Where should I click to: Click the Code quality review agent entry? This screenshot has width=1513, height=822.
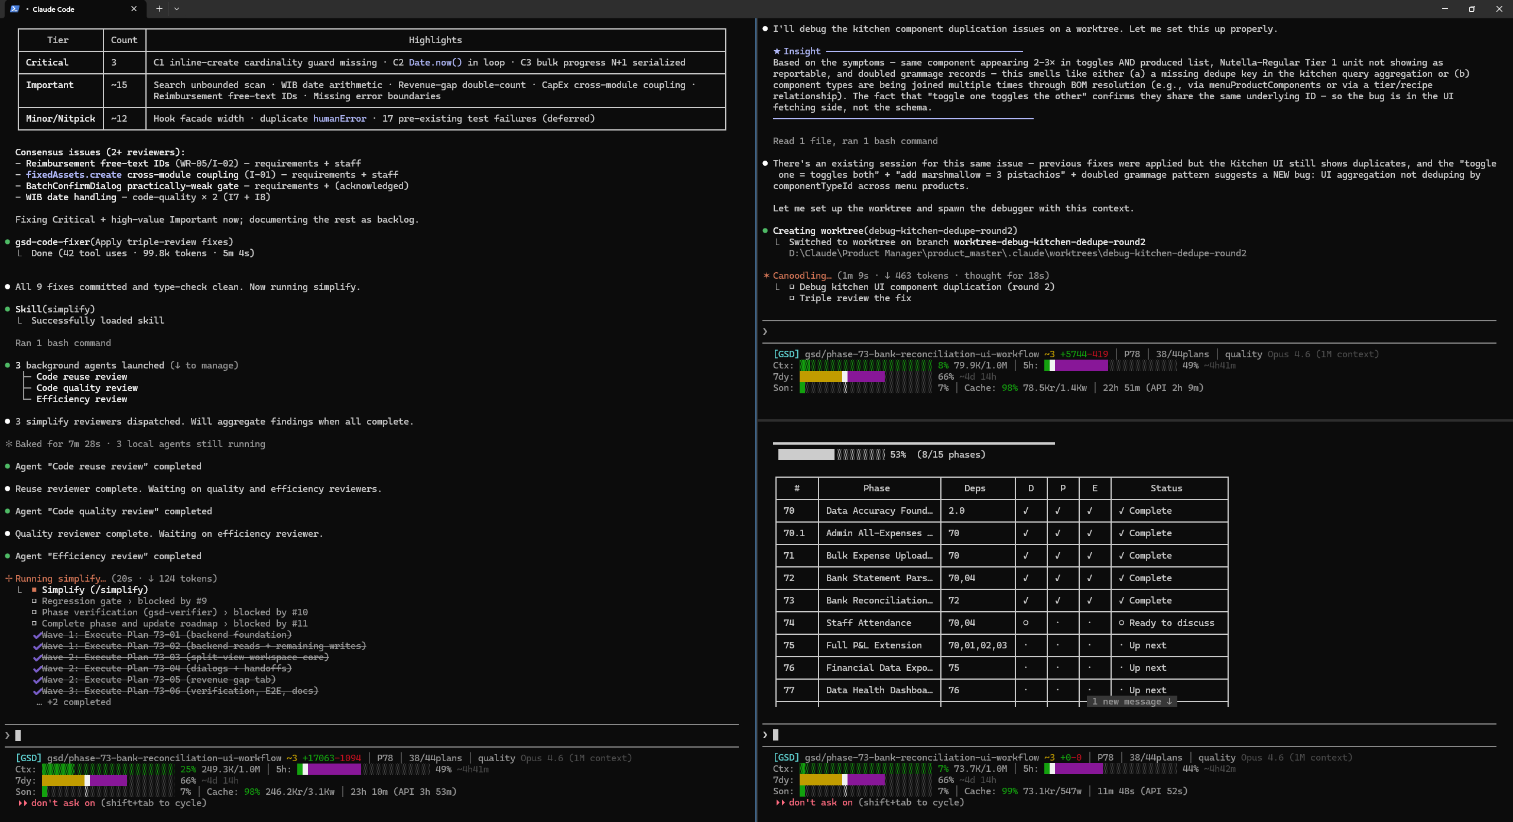pos(87,388)
